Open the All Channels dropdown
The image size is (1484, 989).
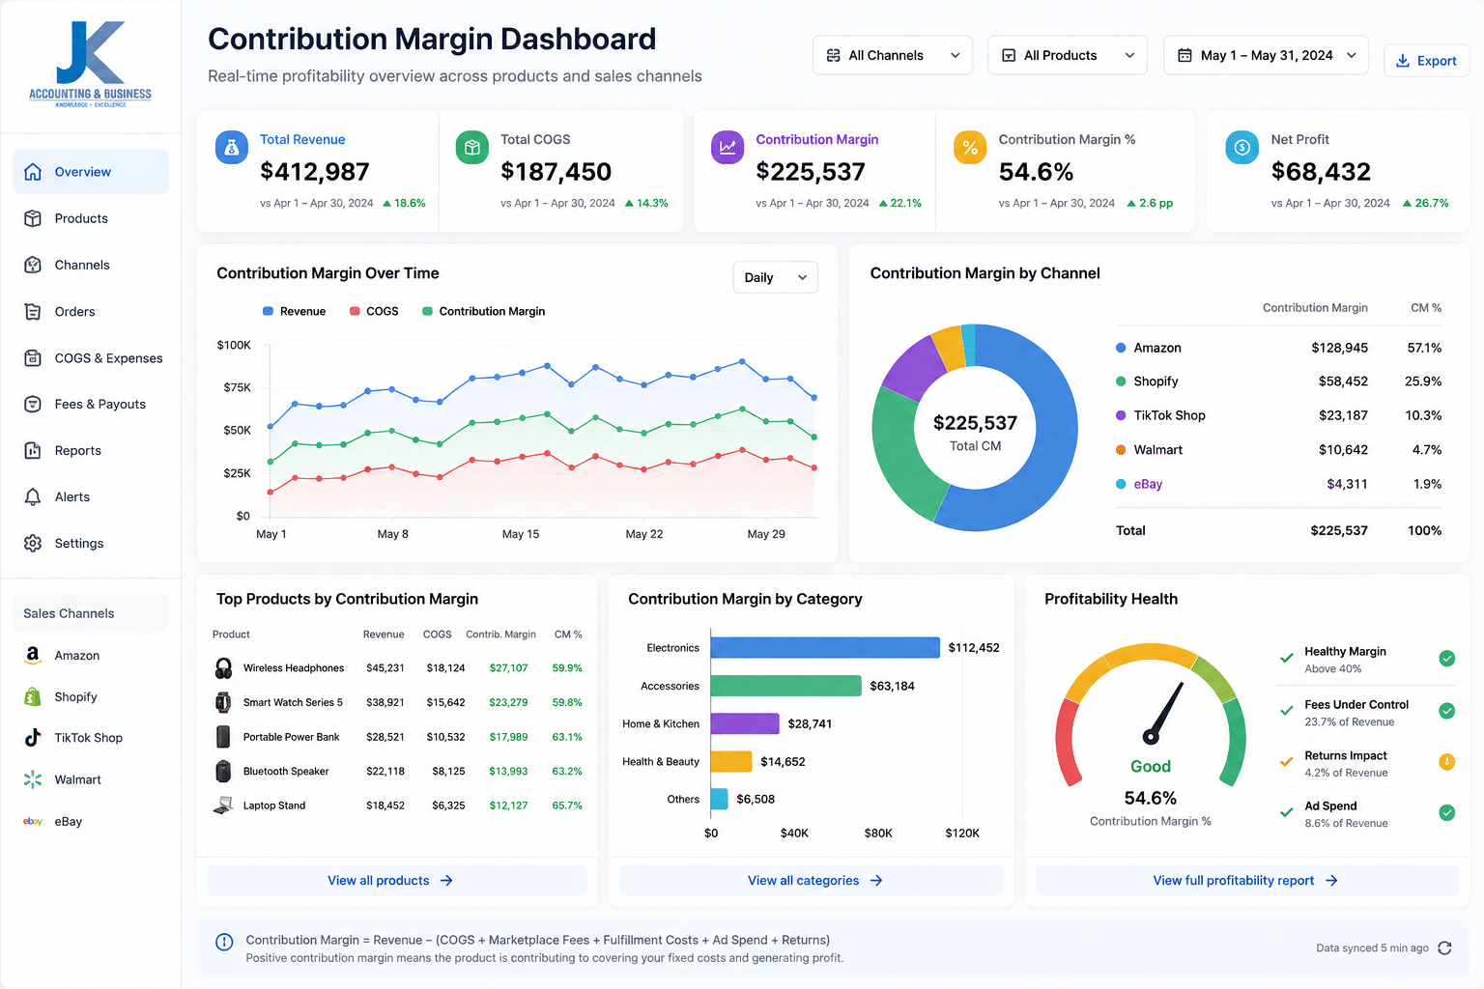point(893,55)
